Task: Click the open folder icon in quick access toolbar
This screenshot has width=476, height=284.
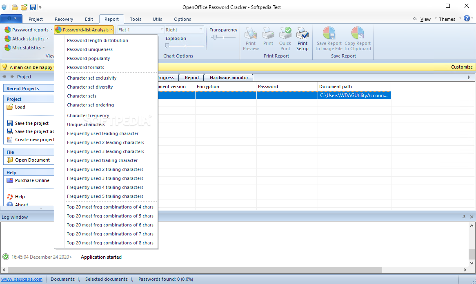Action: click(15, 7)
